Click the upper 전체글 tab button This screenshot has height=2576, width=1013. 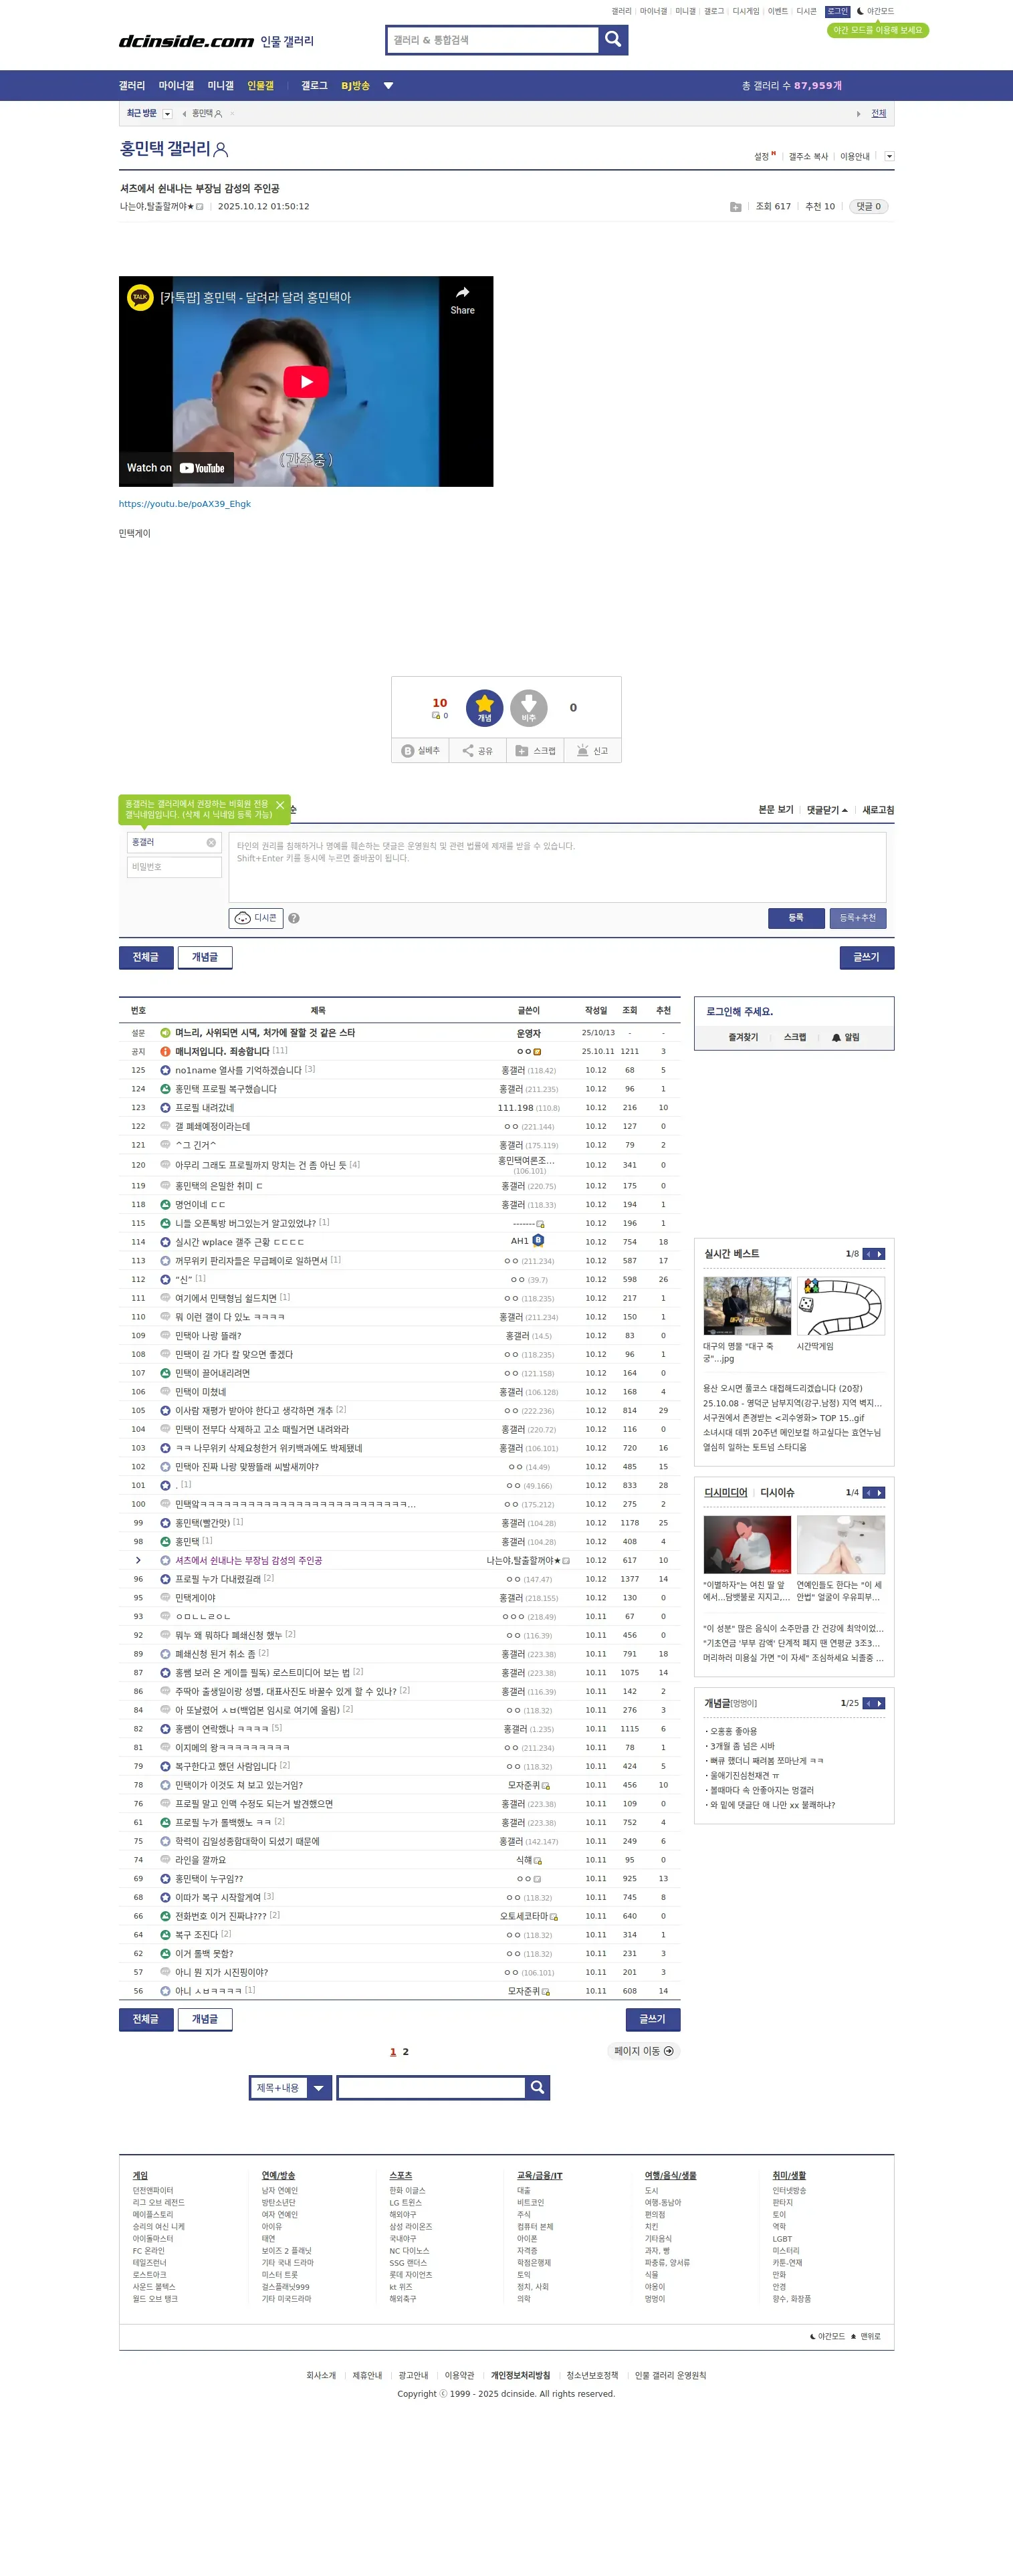tap(145, 957)
